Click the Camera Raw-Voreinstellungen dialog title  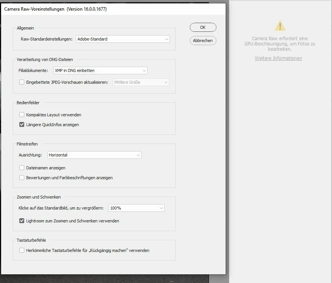coord(56,9)
